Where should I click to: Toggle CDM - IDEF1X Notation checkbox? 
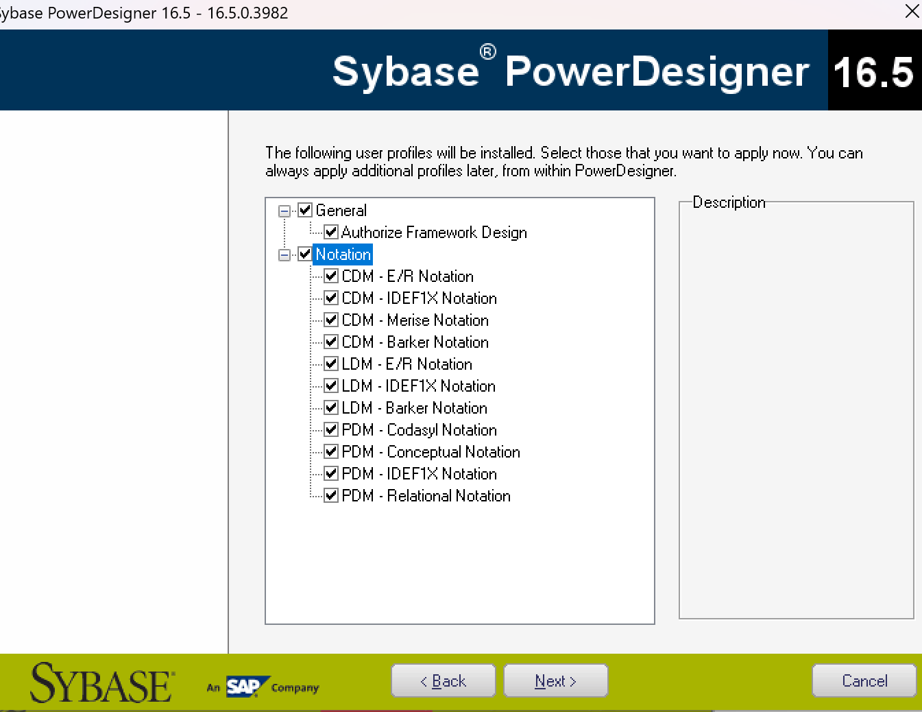click(x=331, y=298)
